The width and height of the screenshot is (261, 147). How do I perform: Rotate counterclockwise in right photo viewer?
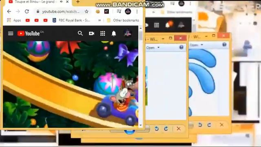[x=200, y=125]
